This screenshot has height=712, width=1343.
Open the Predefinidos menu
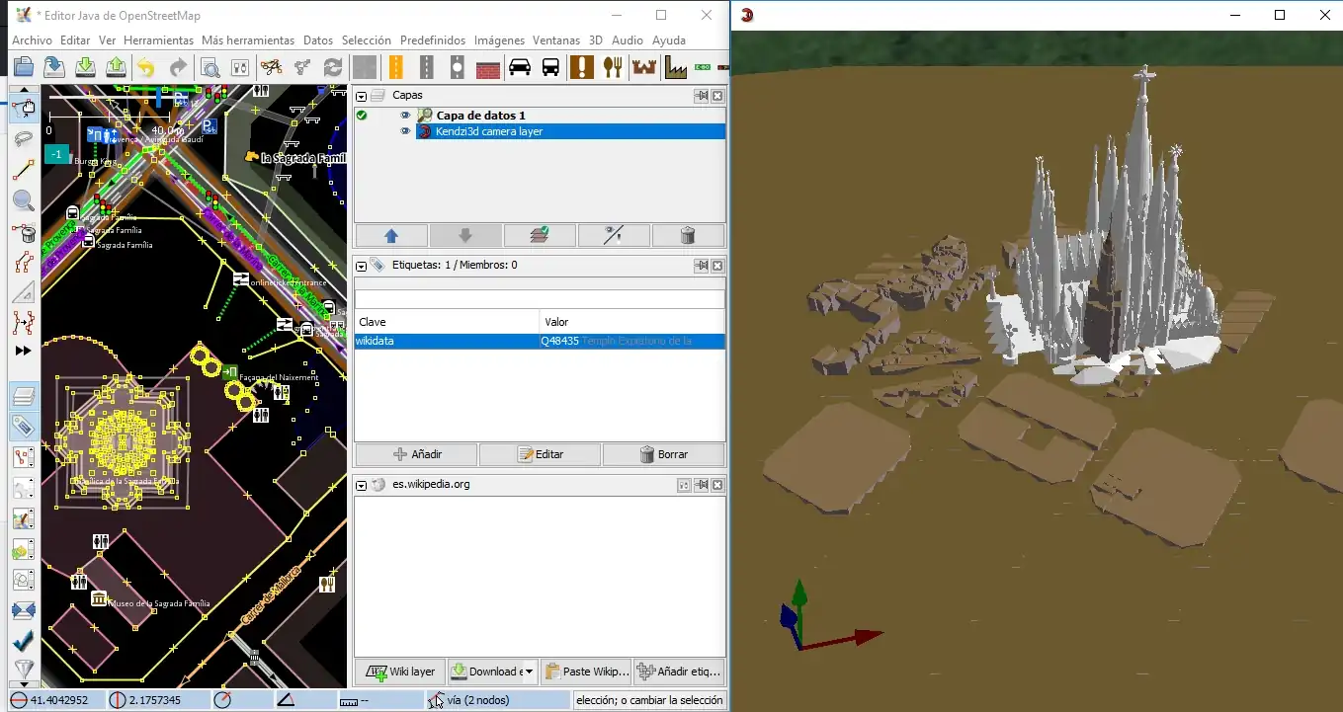(433, 40)
